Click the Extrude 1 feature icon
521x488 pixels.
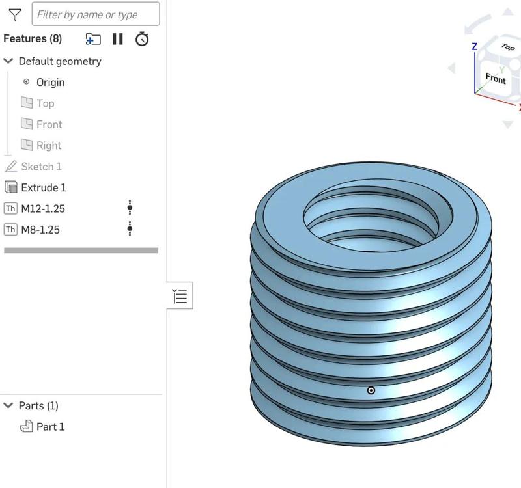coord(11,187)
